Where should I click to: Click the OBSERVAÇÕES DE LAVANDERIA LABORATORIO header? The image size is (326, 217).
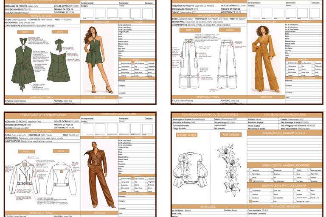coord(285,165)
